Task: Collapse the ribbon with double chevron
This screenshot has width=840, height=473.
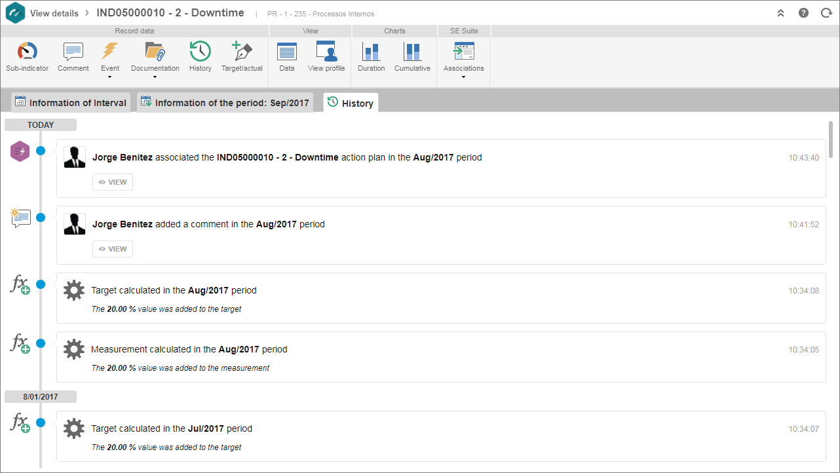Action: (x=780, y=12)
